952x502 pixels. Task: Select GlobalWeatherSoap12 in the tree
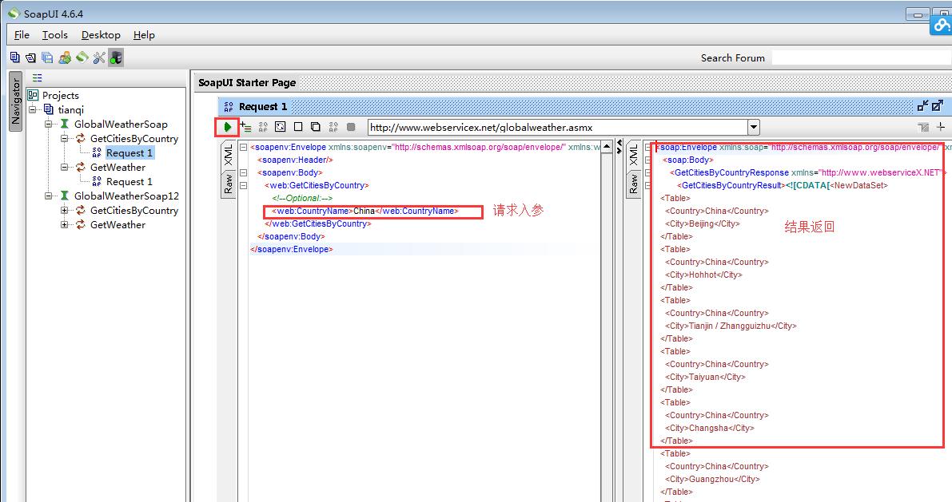(126, 196)
